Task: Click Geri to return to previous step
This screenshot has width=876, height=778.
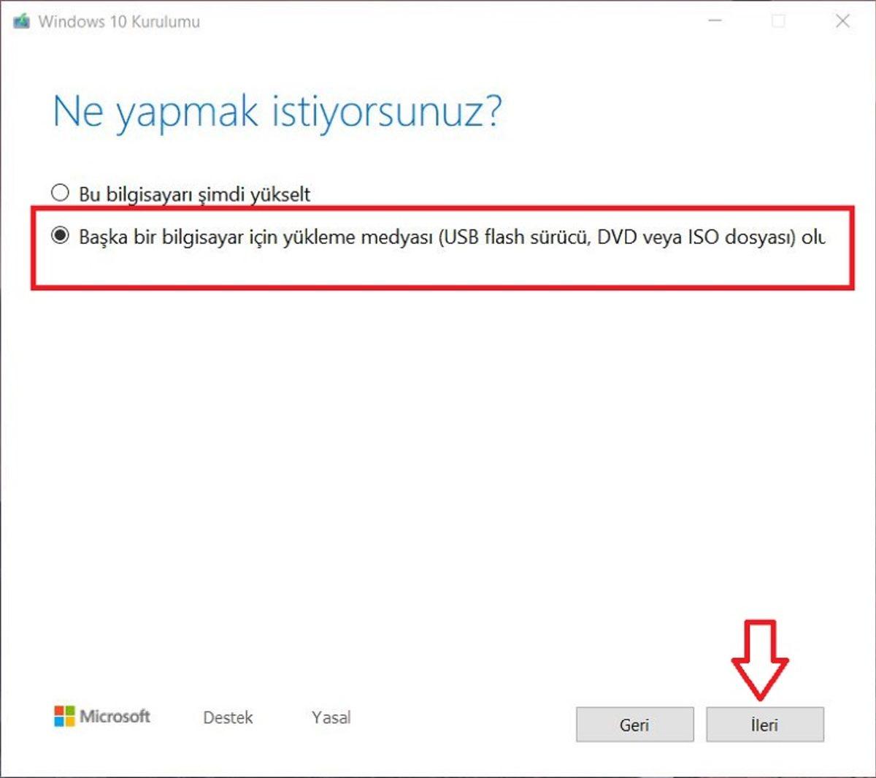Action: (x=634, y=725)
